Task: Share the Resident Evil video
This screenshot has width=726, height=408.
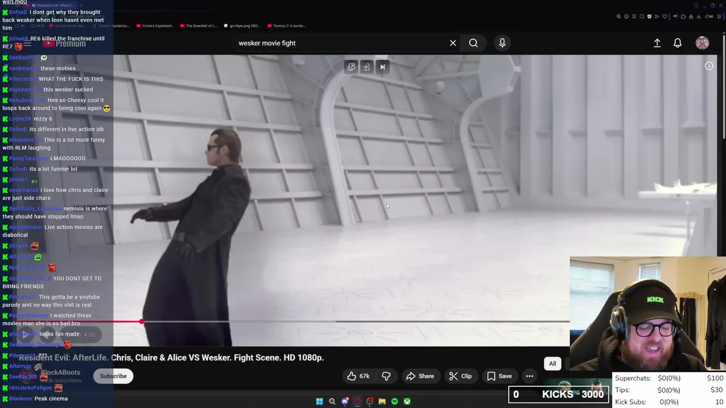Action: point(420,376)
